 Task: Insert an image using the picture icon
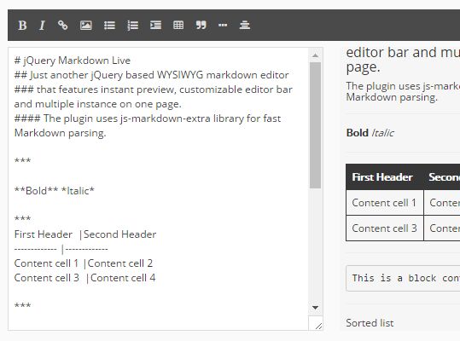coord(86,26)
